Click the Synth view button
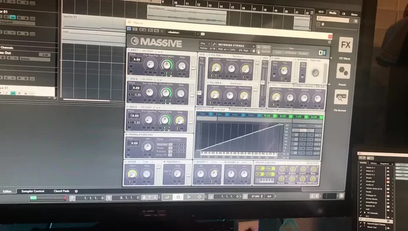Image resolution: width=408 pixels, height=231 pixels. pyautogui.click(x=278, y=52)
